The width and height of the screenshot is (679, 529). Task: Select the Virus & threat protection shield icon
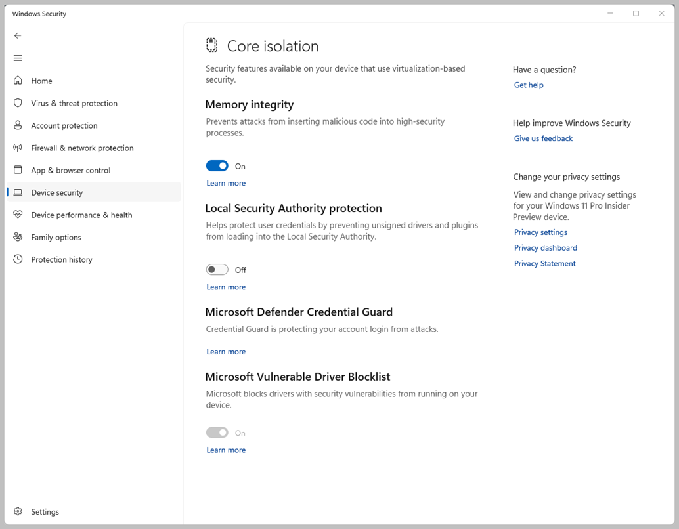pyautogui.click(x=18, y=103)
